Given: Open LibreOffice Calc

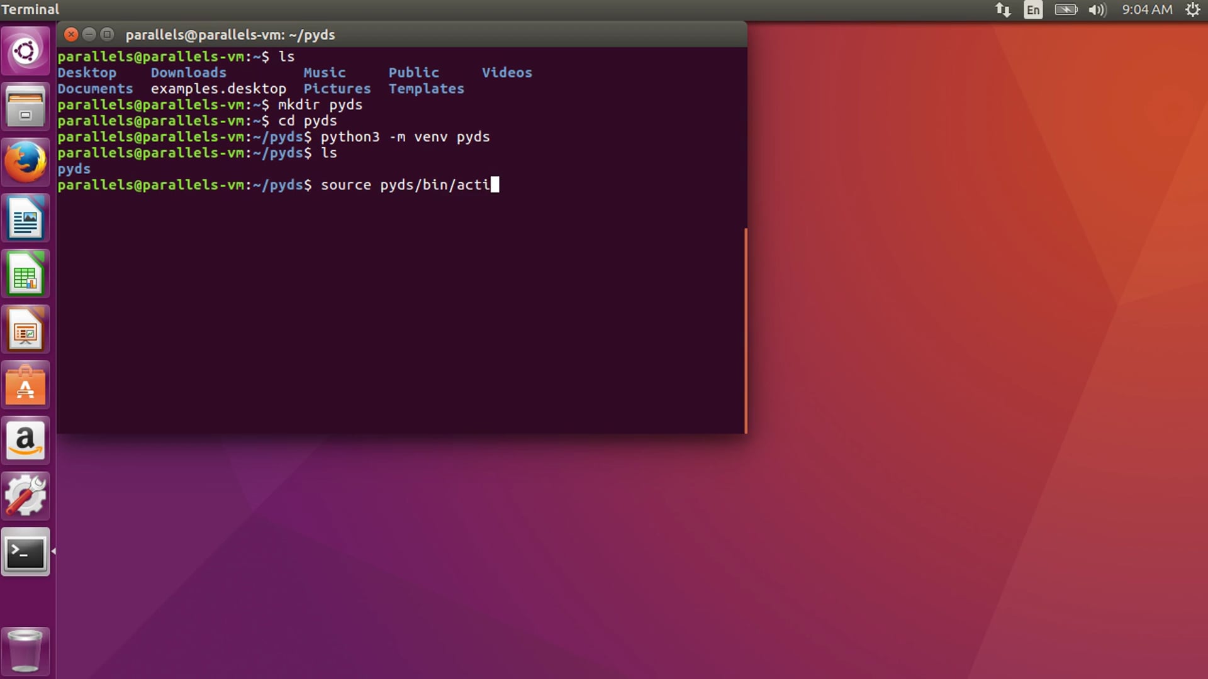Looking at the screenshot, I should tap(26, 273).
